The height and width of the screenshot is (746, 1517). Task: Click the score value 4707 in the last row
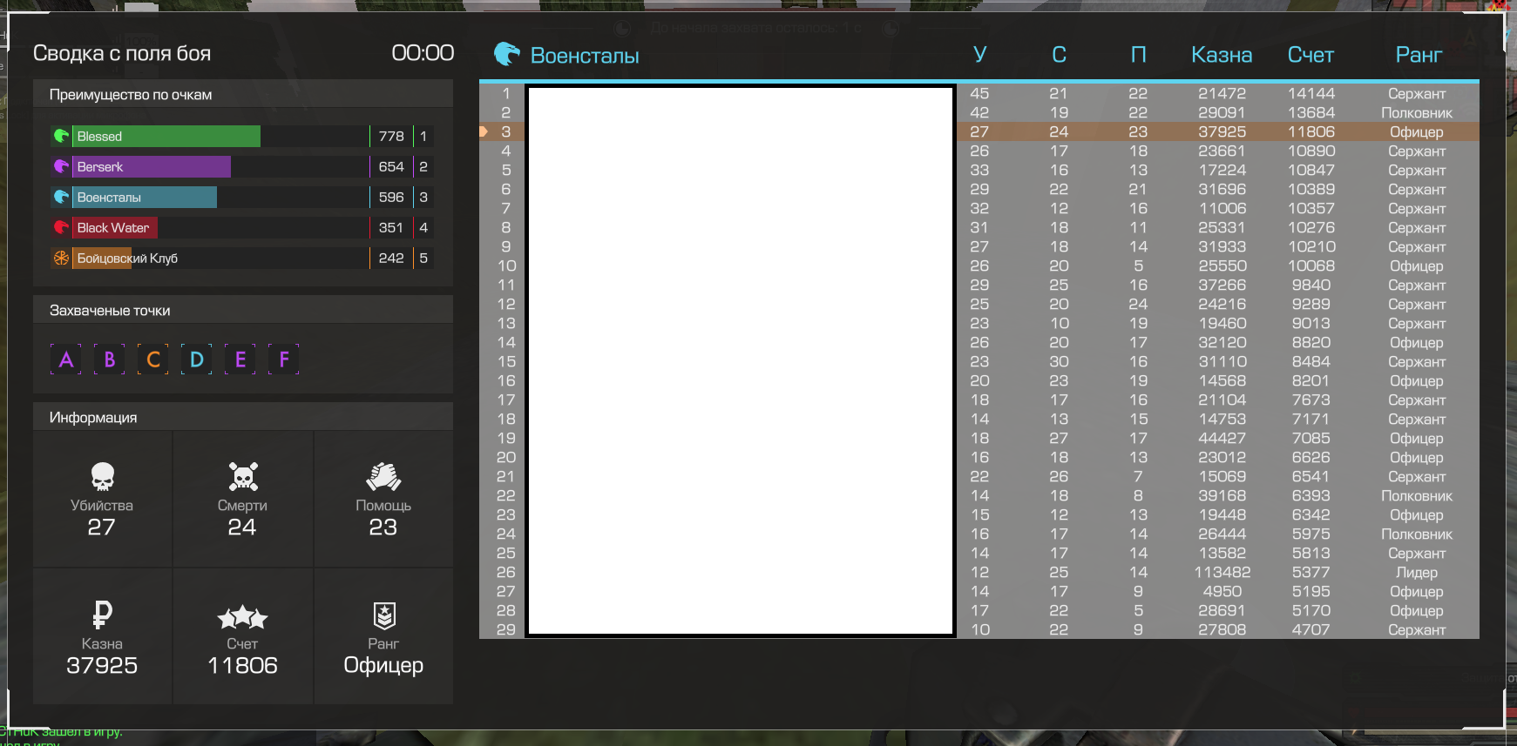1310,629
